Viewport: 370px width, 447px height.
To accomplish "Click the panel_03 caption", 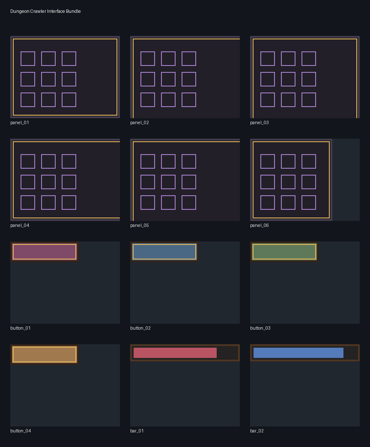I will pos(260,122).
